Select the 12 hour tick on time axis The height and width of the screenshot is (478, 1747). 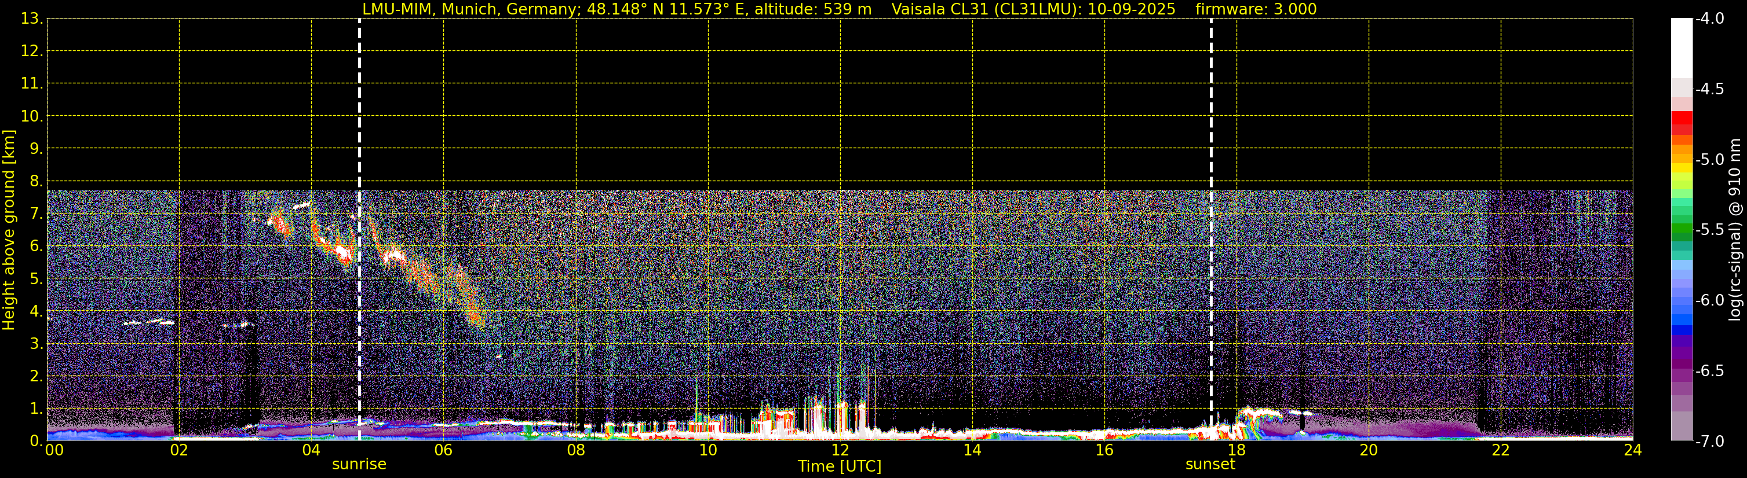(840, 451)
